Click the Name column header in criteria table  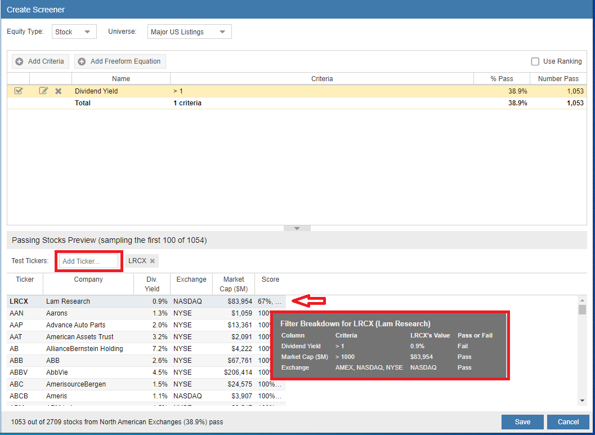tap(121, 79)
